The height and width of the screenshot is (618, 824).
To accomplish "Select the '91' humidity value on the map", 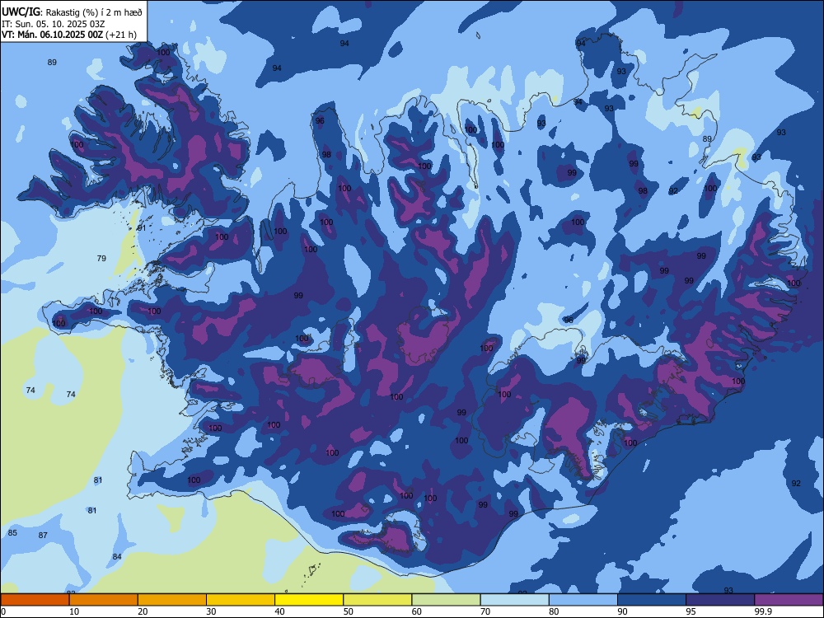I will coord(142,228).
